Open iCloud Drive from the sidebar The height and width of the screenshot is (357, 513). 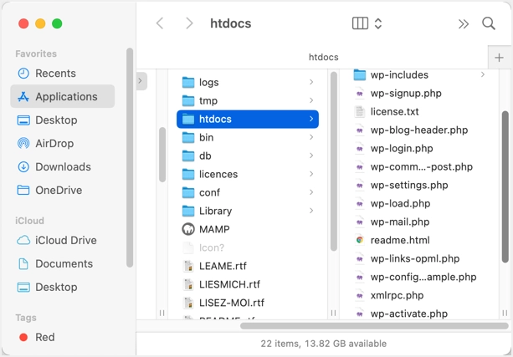tap(65, 240)
